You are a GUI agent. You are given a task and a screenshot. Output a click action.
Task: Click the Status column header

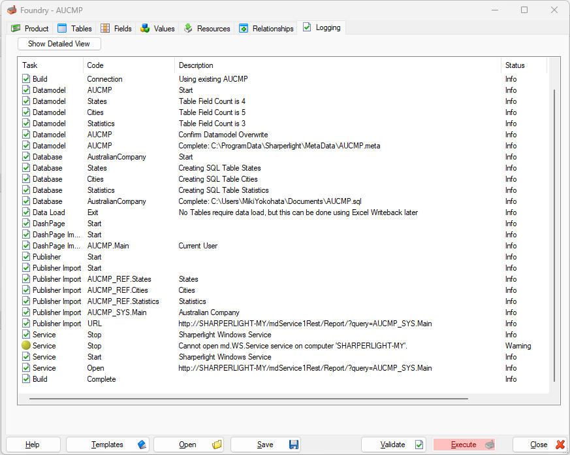tap(524, 65)
